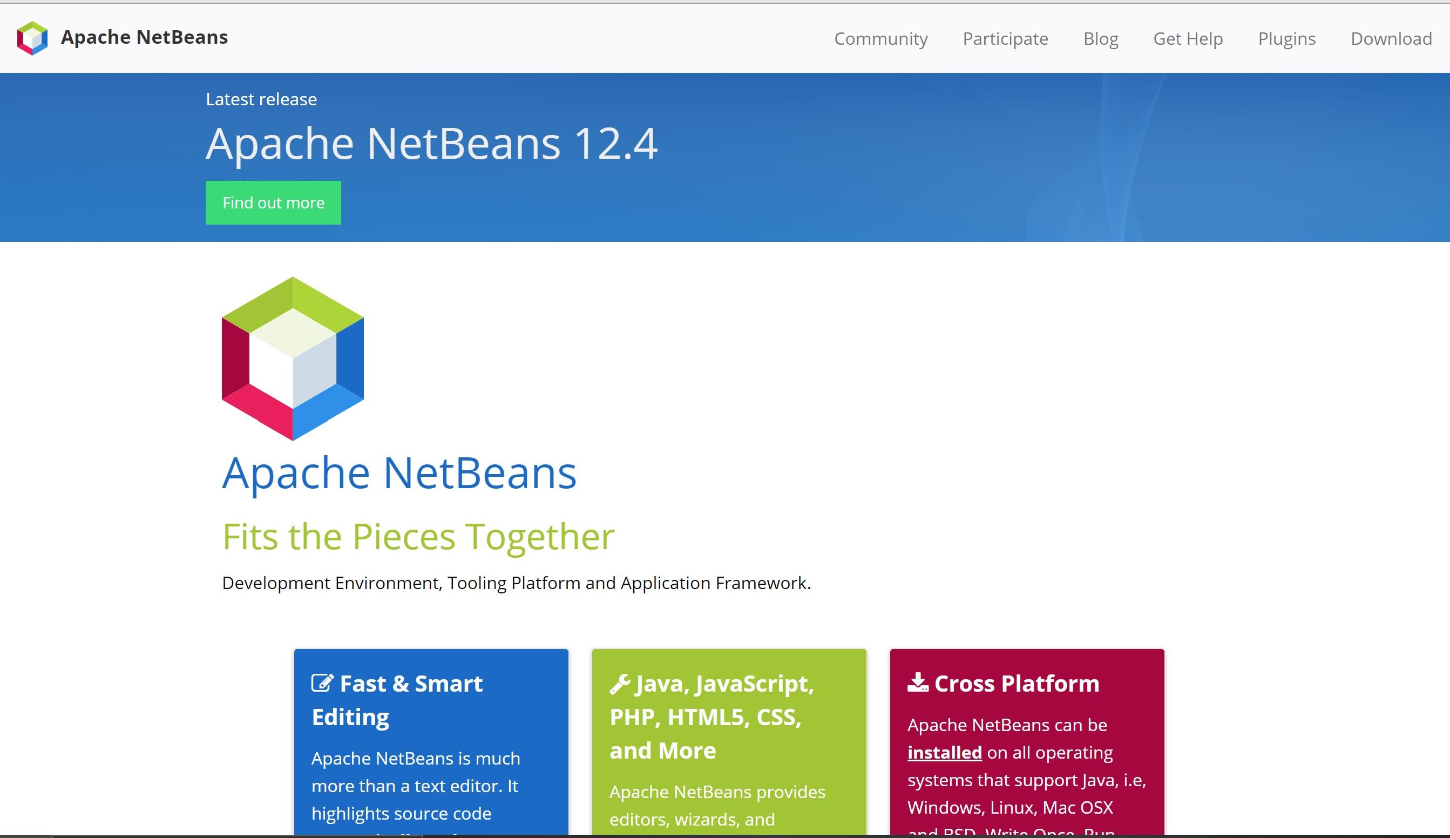
Task: Open the Get Help menu item
Action: click(1188, 38)
